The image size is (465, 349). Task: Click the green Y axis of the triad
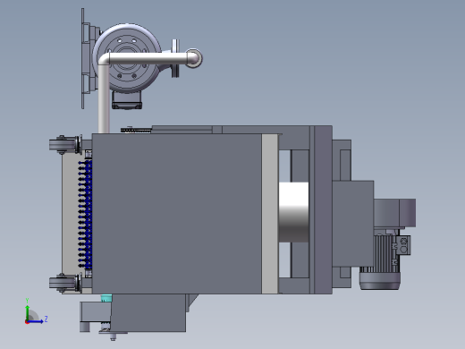(28, 312)
